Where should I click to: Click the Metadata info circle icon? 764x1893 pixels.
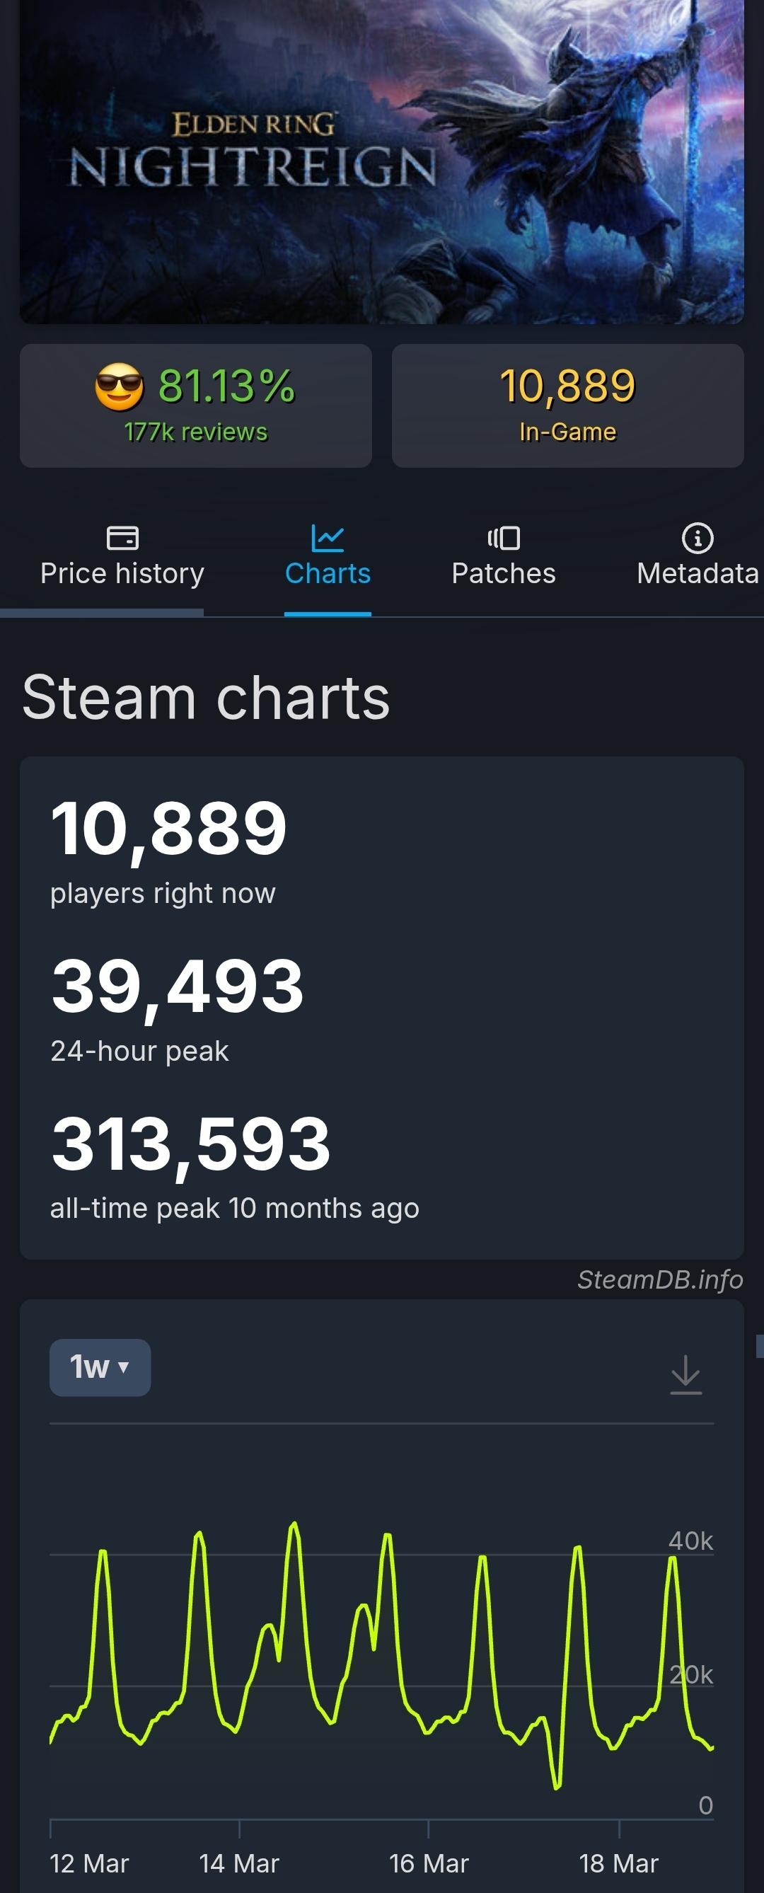698,538
